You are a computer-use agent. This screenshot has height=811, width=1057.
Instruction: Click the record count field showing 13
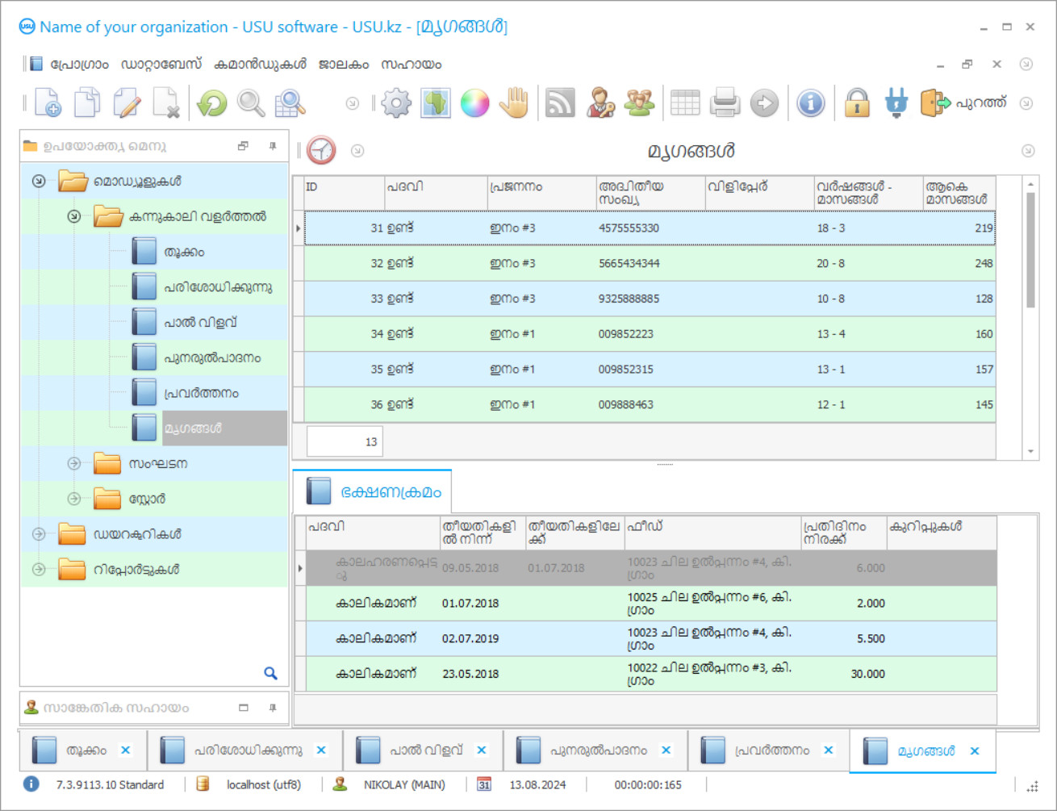(x=345, y=441)
